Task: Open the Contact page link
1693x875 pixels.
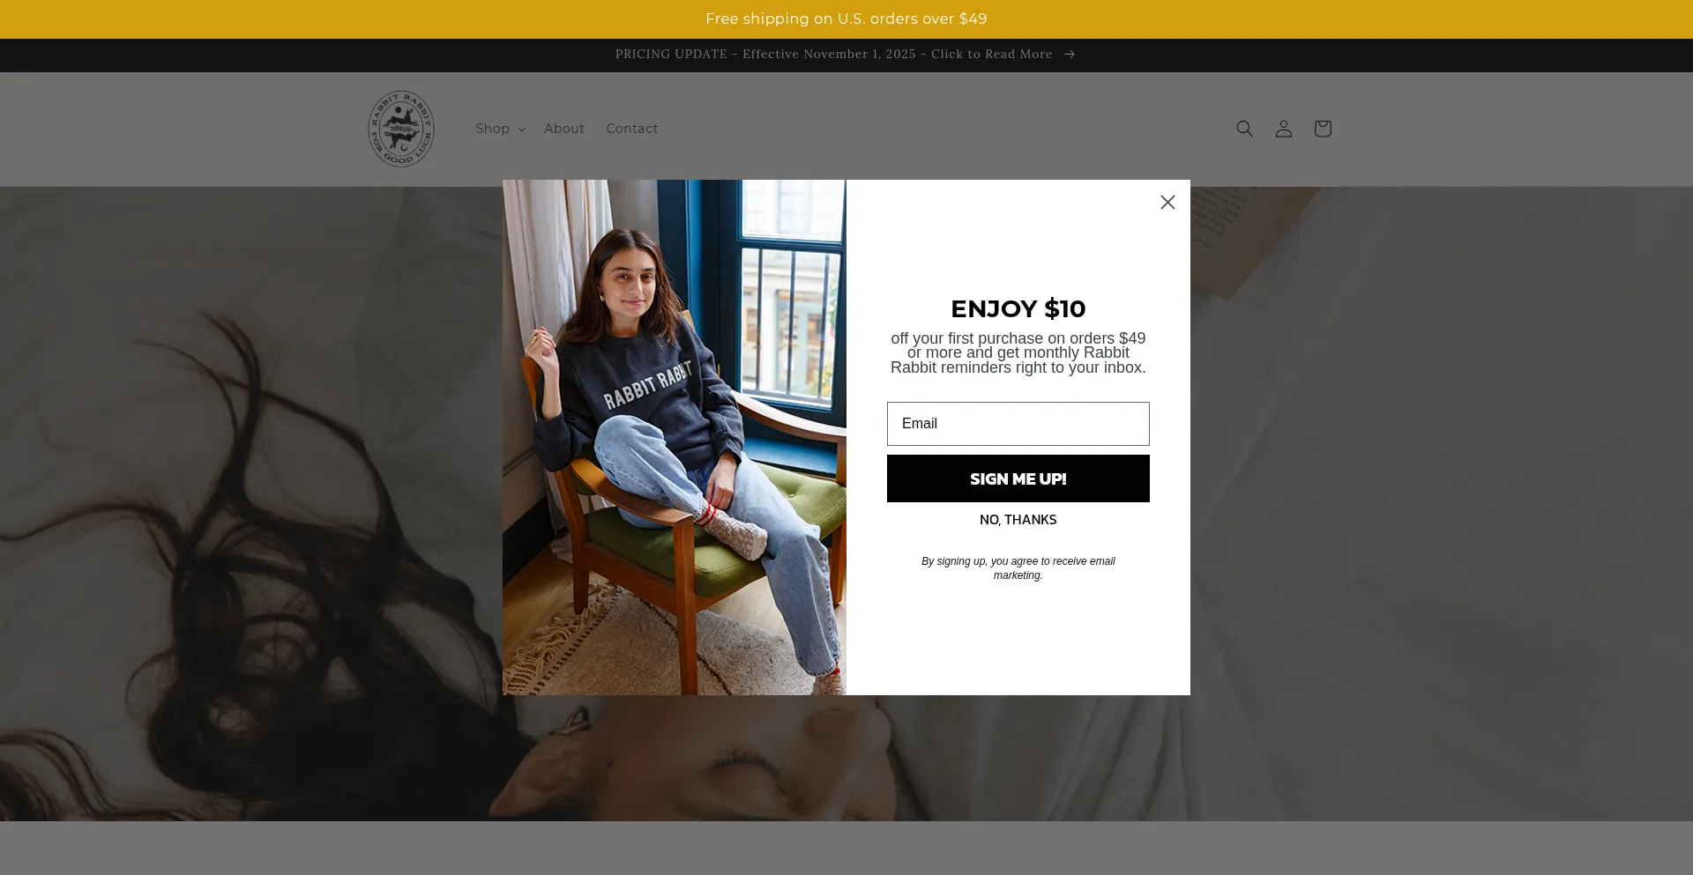Action: 632,129
